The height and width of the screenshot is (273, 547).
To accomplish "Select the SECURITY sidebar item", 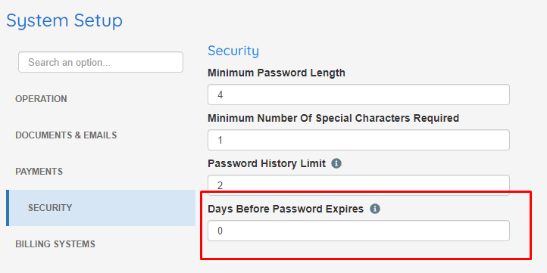I will [101, 208].
